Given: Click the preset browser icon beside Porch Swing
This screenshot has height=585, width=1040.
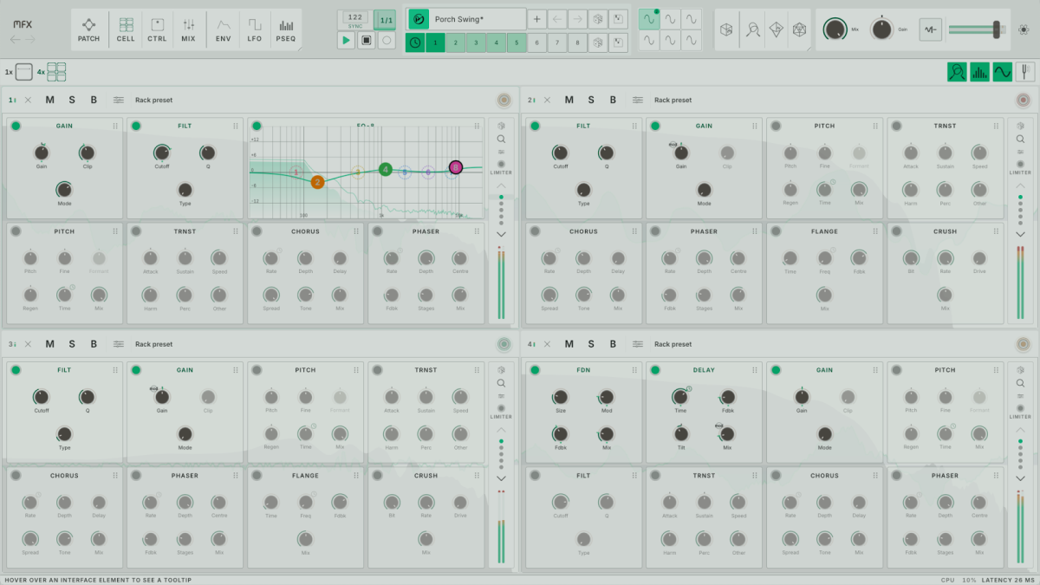Looking at the screenshot, I should click(419, 19).
